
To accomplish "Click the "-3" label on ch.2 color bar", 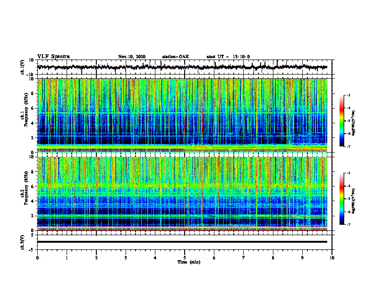I will [x=348, y=173].
